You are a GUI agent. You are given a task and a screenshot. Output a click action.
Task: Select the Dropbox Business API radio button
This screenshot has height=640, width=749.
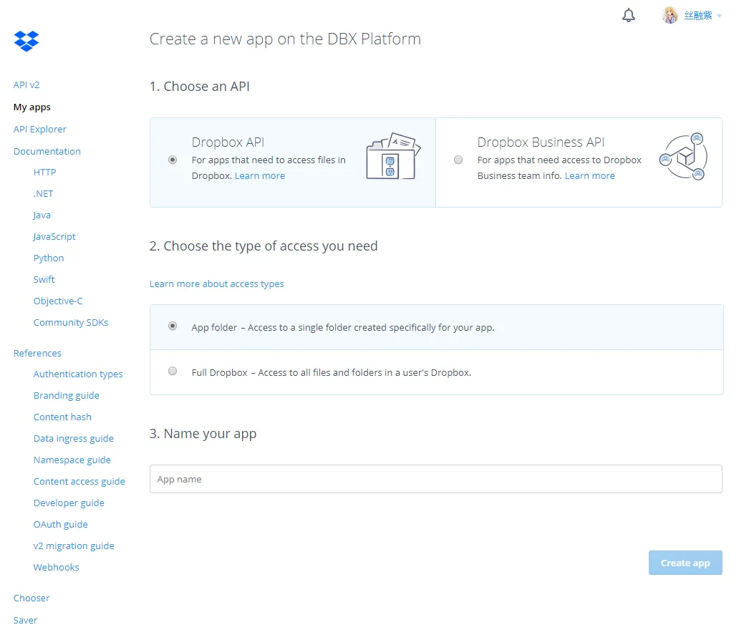[458, 160]
